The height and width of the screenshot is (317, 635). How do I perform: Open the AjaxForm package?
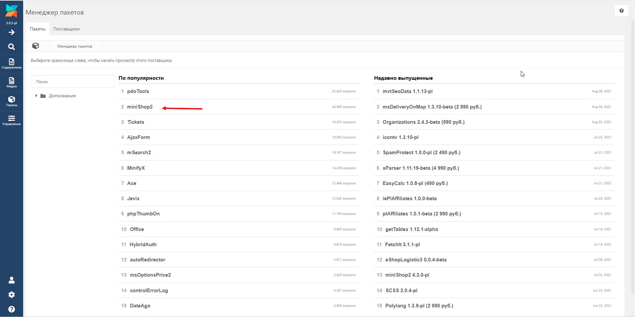(139, 137)
